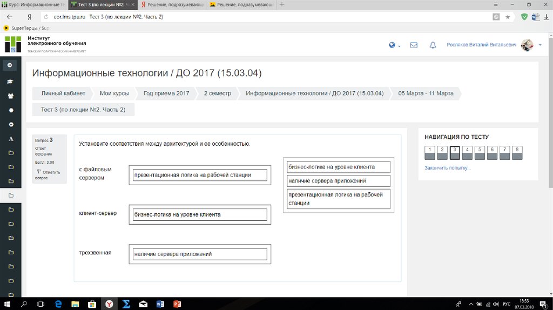This screenshot has width=553, height=310.
Task: Expand the sidebar with the arrow icon
Action: [10, 65]
